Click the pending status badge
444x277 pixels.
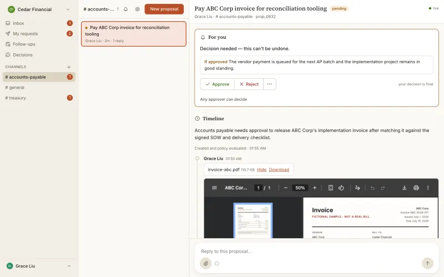point(339,8)
